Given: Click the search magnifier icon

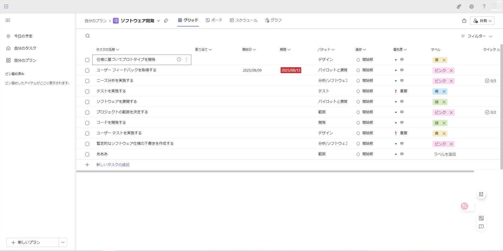Looking at the screenshot, I should (88, 36).
